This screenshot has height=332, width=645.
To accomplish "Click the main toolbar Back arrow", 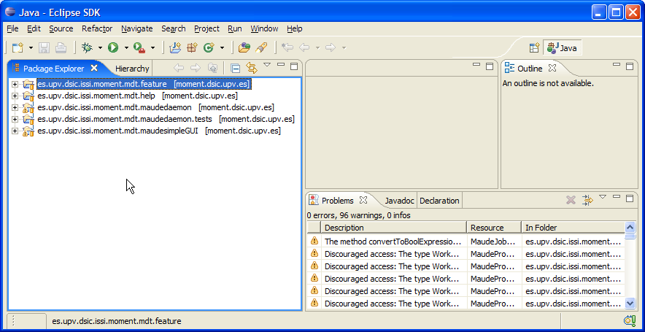I will coord(304,47).
